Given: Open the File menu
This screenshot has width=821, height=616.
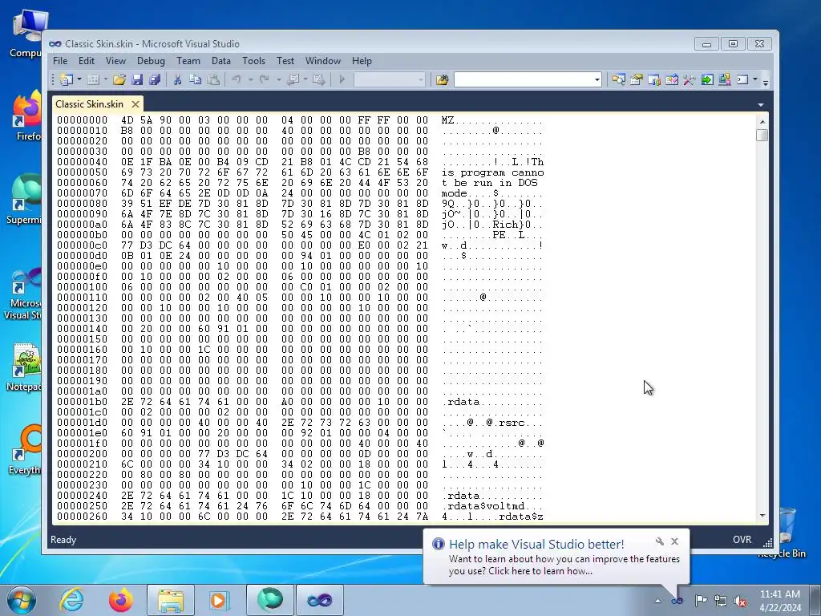Looking at the screenshot, I should pos(60,61).
